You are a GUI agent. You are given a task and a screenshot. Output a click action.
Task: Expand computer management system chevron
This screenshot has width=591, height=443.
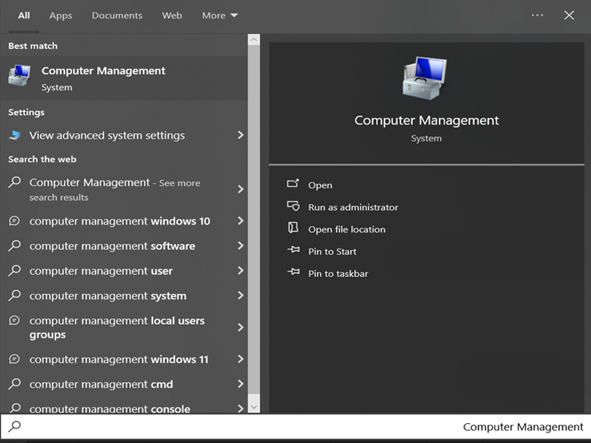[x=241, y=295]
